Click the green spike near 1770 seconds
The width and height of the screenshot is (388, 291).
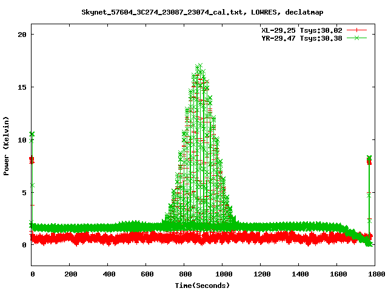click(x=369, y=201)
